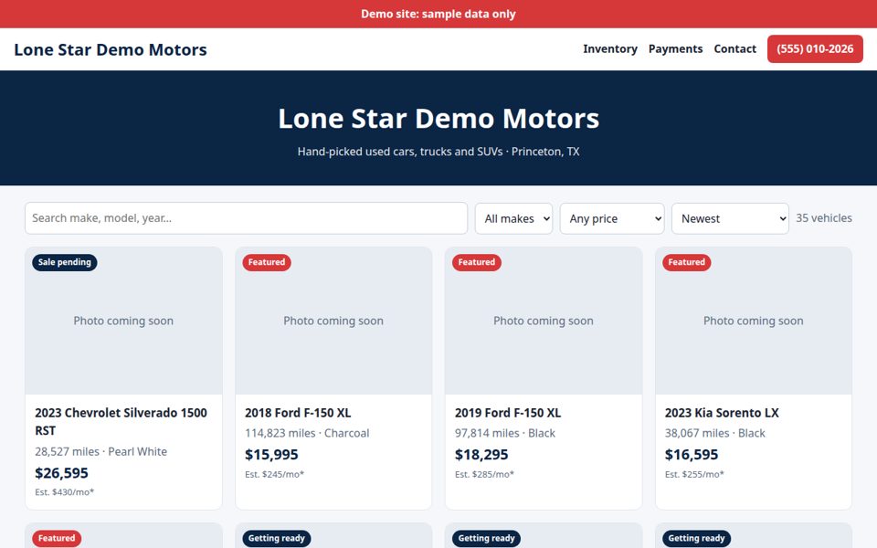Screen dimensions: 877x548
Task: Click the Silverado photo placeholder
Action: click(123, 321)
